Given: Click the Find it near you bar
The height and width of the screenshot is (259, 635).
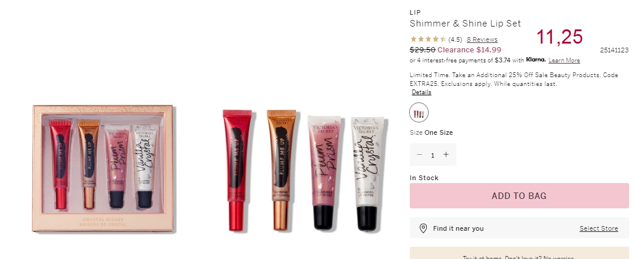Looking at the screenshot, I should pos(519,228).
